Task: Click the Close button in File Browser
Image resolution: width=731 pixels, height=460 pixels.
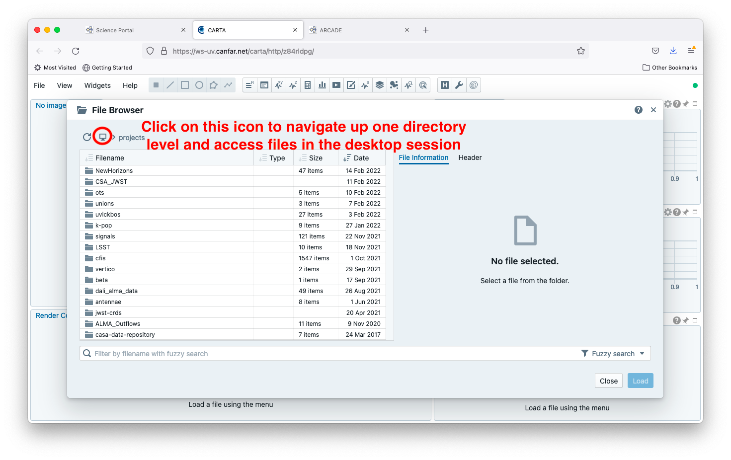Action: click(609, 381)
